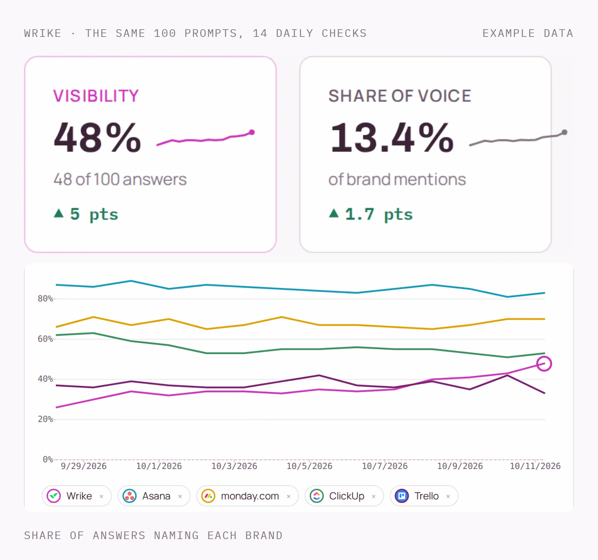Click the up arrow beside 1.7 pts
Viewport: 598px width, 560px height.
[334, 213]
